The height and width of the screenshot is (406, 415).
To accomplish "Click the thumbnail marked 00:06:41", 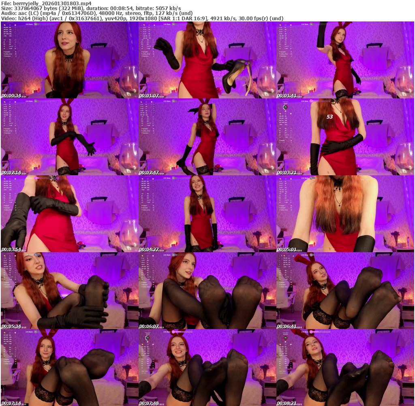I will [x=345, y=291].
